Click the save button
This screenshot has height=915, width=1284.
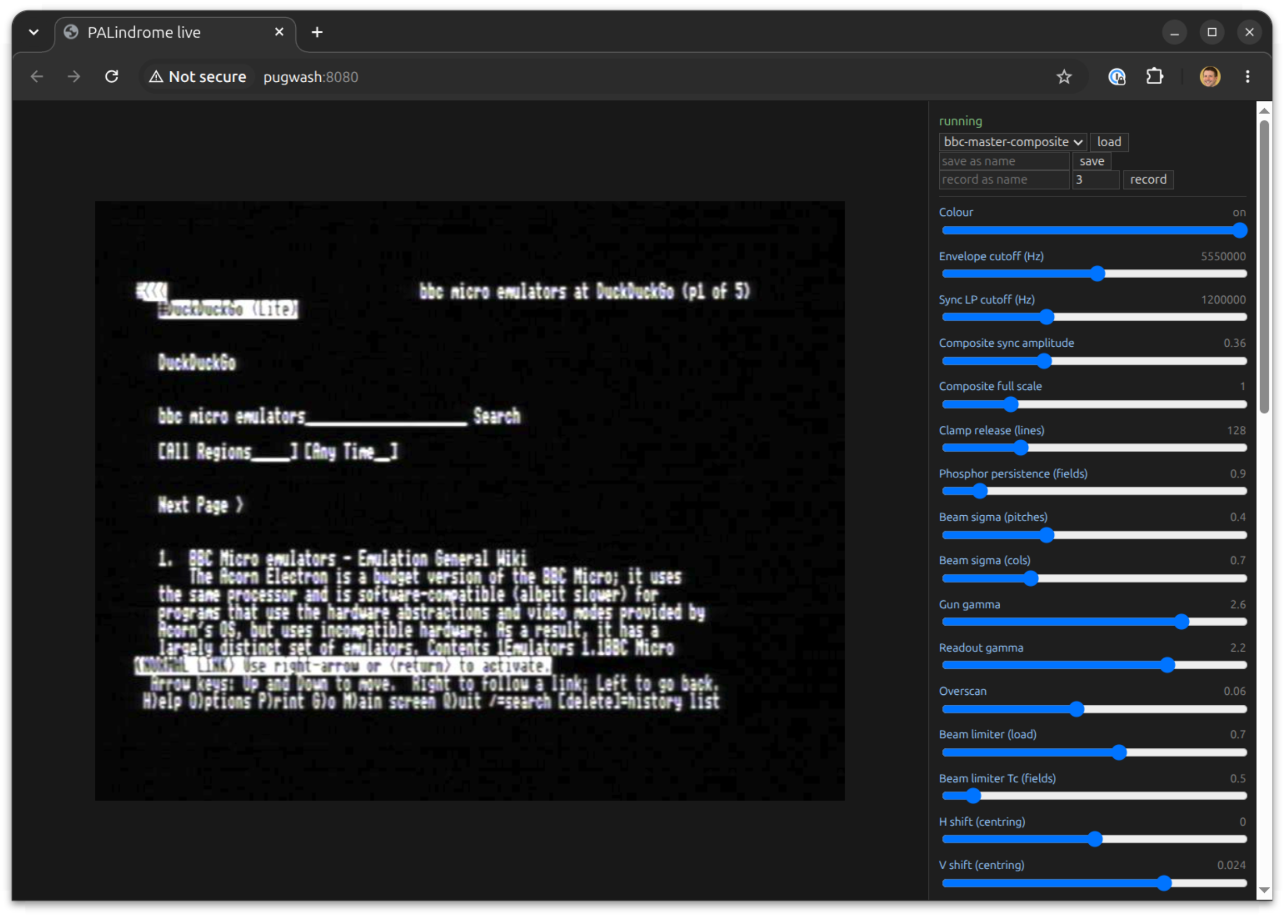coord(1091,161)
